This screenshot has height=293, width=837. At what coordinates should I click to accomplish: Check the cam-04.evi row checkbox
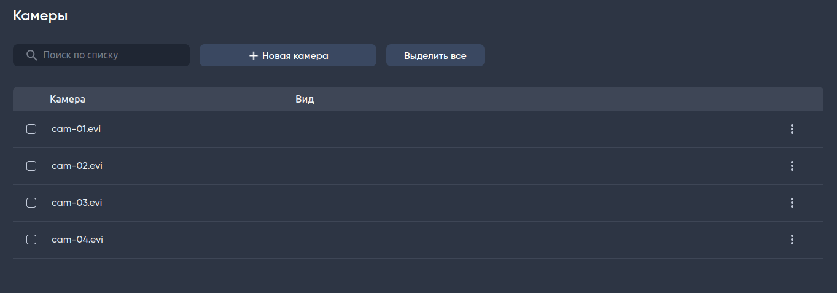(31, 240)
